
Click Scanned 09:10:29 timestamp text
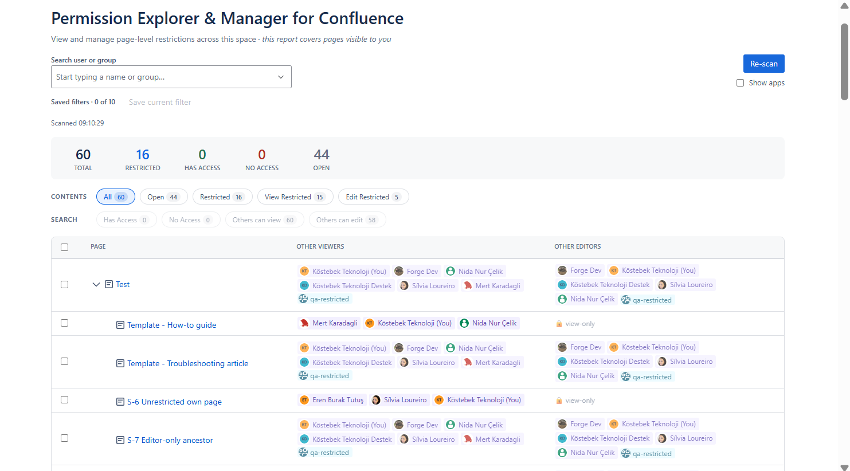77,123
